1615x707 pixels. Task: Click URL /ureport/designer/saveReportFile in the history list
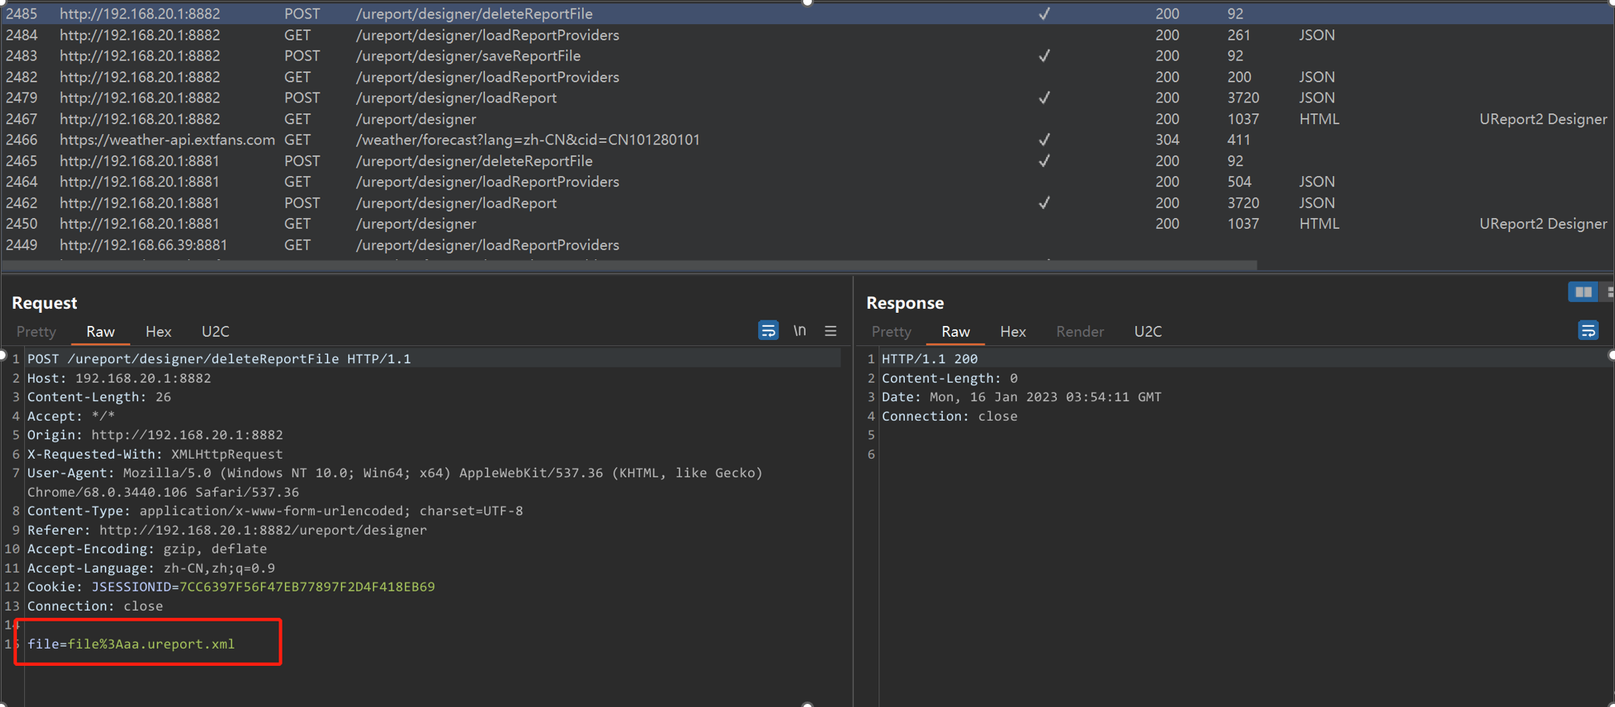pyautogui.click(x=468, y=56)
